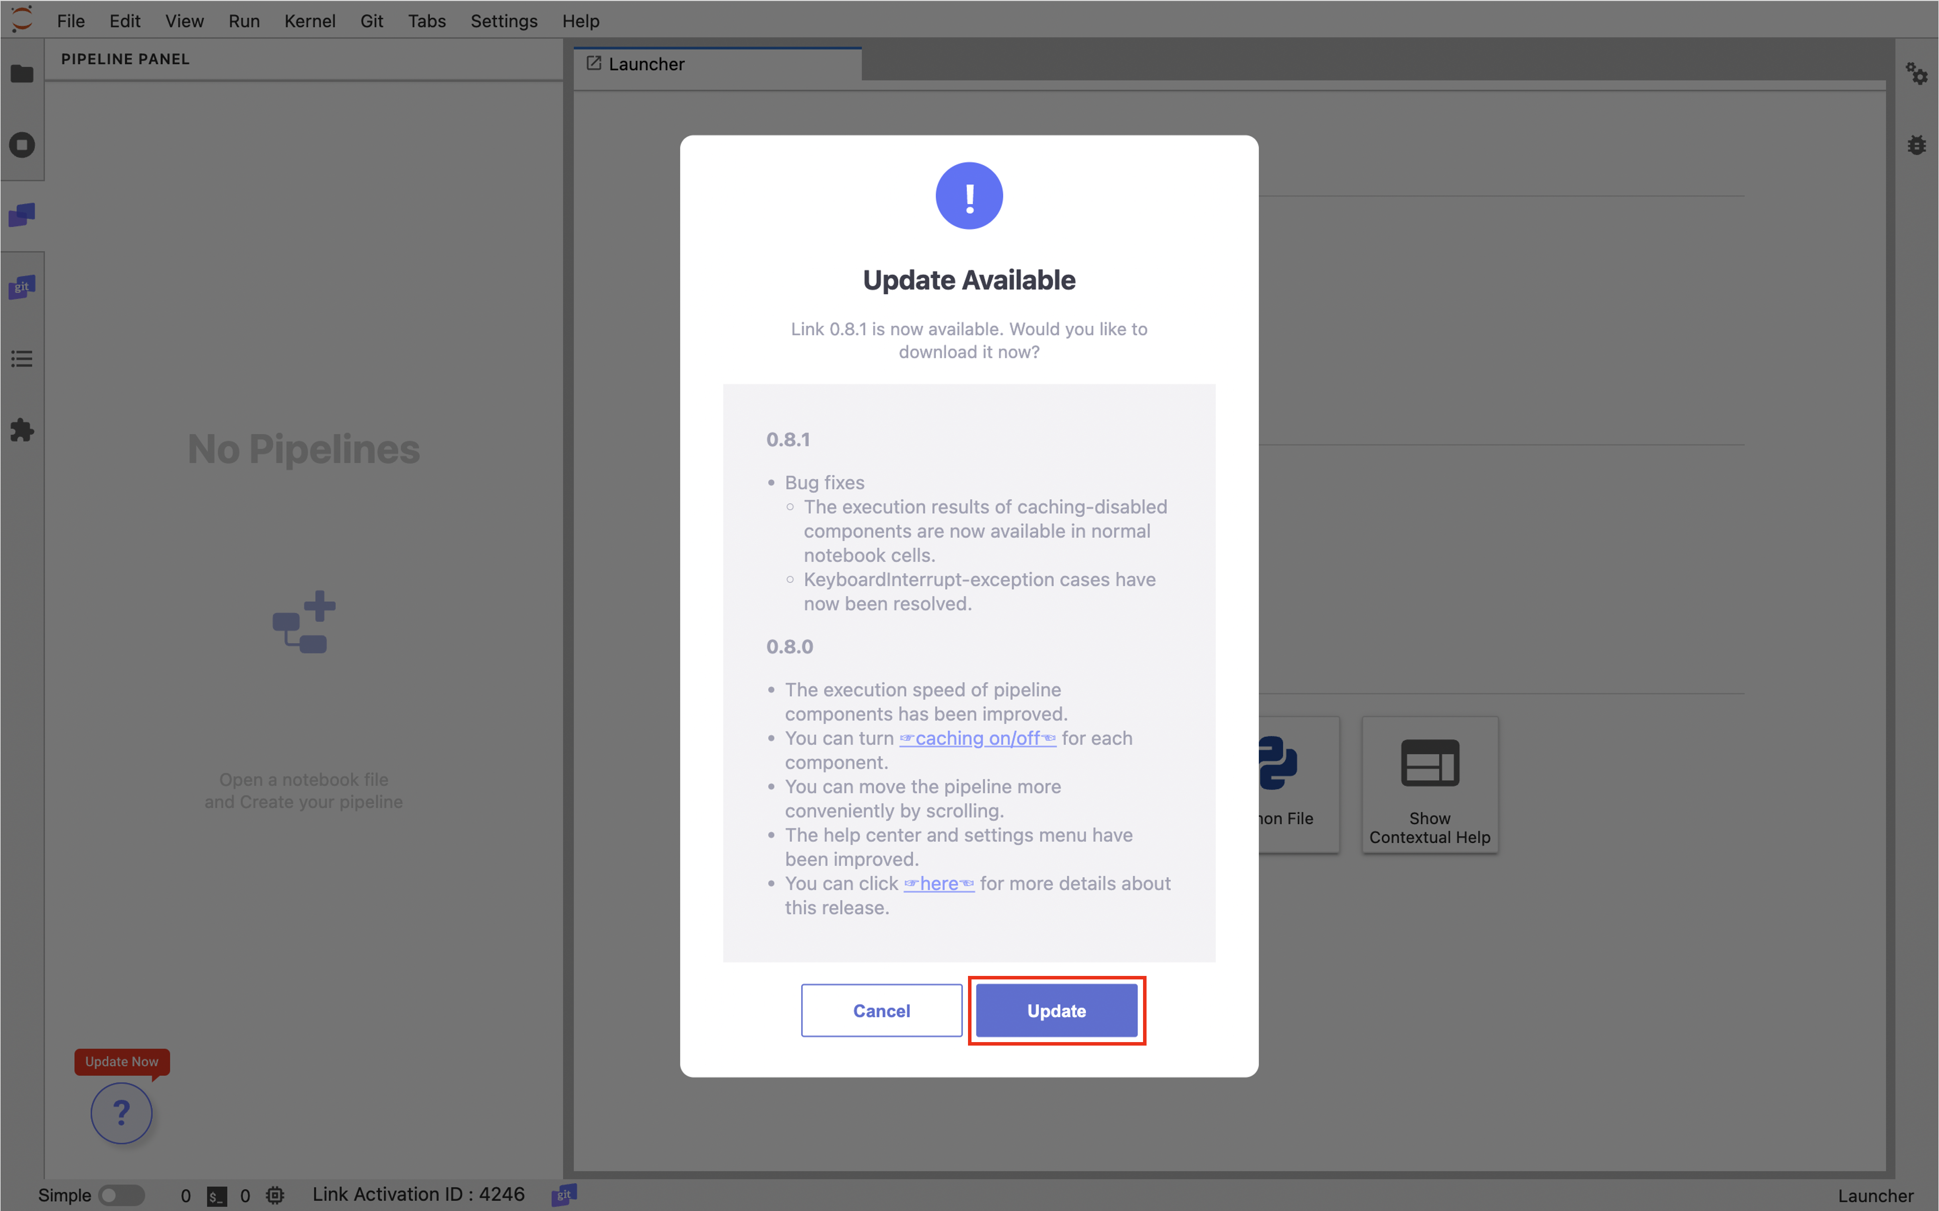Open the running kernels stop-circle icon
The width and height of the screenshot is (1939, 1211).
(22, 145)
